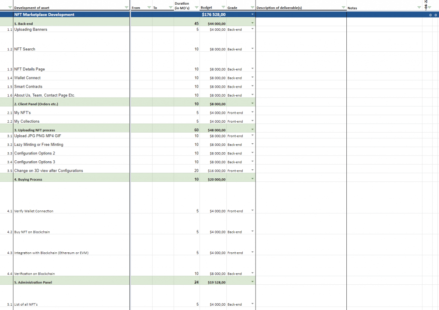Open grade dropdown for Lazy Minting or Free Minting

click(252, 144)
